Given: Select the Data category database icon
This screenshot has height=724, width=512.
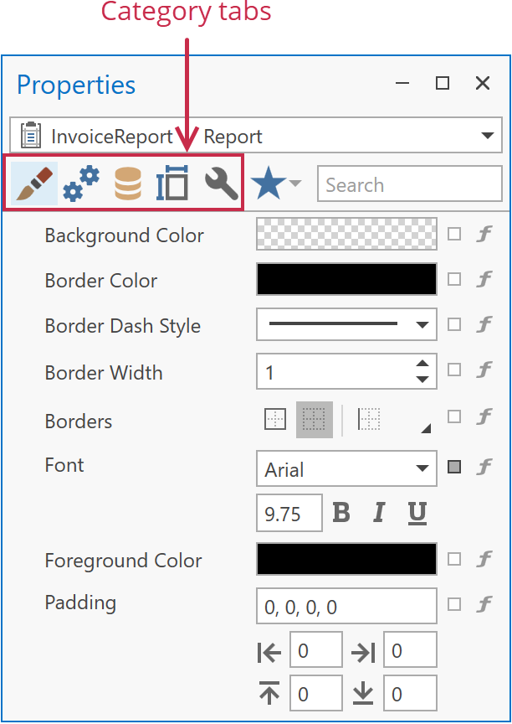Looking at the screenshot, I should (127, 184).
